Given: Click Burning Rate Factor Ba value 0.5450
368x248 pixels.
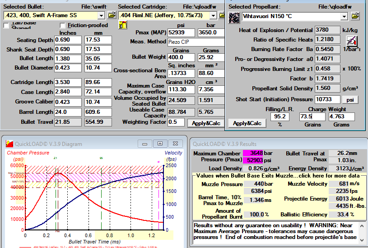Looking at the screenshot, I should (327, 49).
